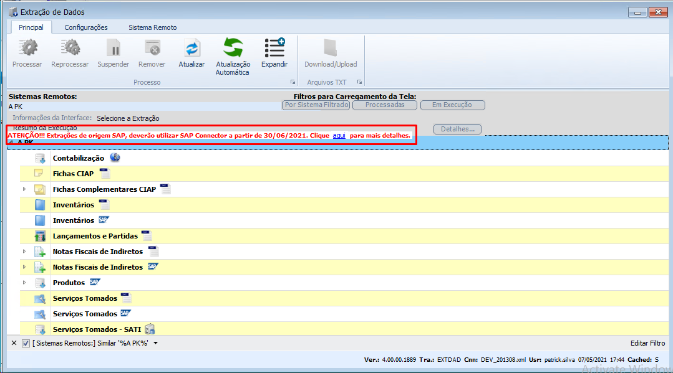
Task: Click the text file icon beside first Inventários
Action: 104,204
